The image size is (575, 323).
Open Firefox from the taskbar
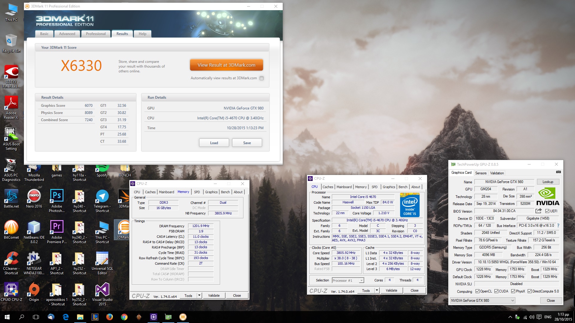pyautogui.click(x=110, y=317)
